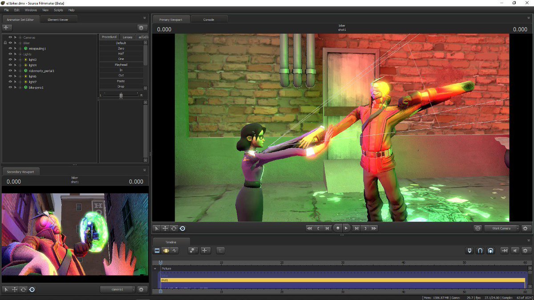The height and width of the screenshot is (300, 534).
Task: Choose rotate tool in secondary viewport toolbar
Action: (23, 289)
